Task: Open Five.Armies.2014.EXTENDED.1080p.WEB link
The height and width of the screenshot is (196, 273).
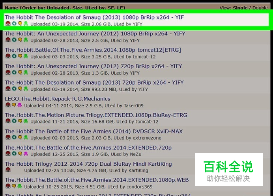Action: tap(97, 180)
